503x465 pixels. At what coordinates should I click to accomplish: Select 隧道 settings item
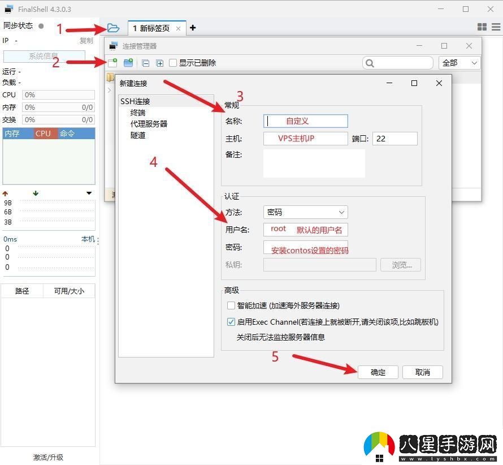tap(138, 135)
